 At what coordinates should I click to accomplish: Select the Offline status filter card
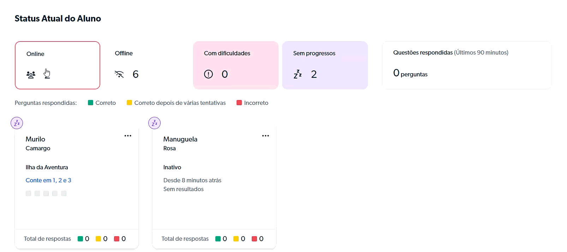(147, 65)
